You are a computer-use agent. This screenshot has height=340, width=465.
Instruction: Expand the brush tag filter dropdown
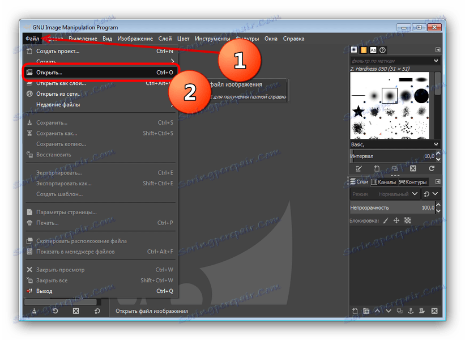click(x=436, y=61)
